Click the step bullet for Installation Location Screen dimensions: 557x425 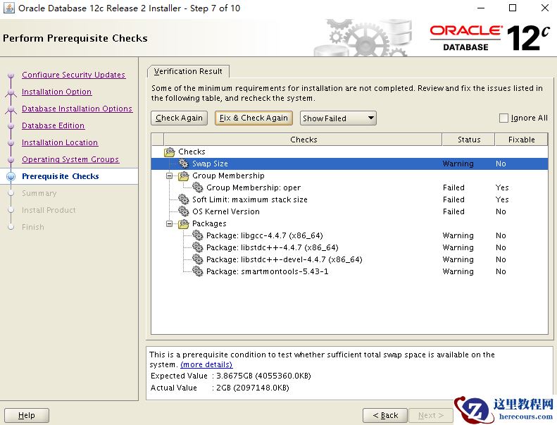point(11,142)
